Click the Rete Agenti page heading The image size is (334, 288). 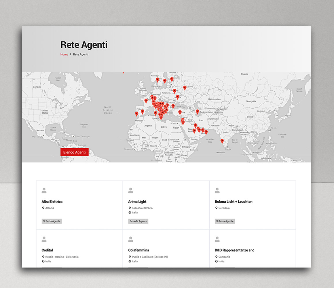(84, 45)
